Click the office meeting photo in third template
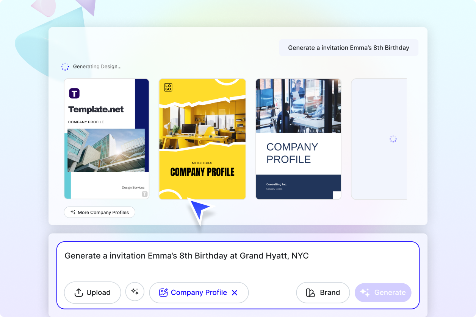This screenshot has height=317, width=476. point(298,106)
